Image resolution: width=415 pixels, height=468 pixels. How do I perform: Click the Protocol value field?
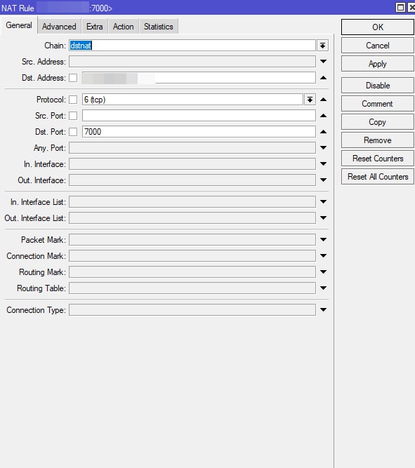coord(192,100)
